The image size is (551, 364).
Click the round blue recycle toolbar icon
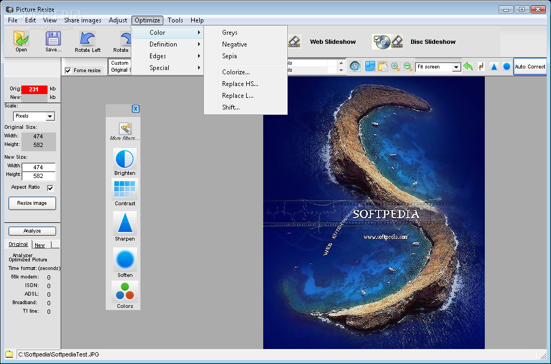pos(355,66)
